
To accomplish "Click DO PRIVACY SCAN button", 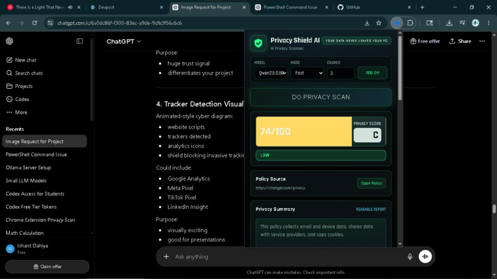I will click(321, 97).
